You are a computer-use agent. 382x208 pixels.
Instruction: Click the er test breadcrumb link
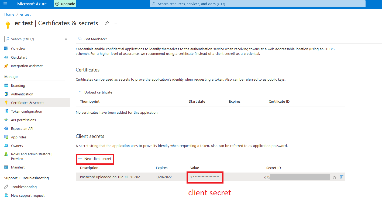(x=25, y=15)
